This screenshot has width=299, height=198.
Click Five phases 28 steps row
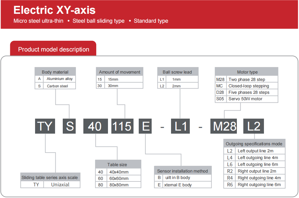coord(249,93)
